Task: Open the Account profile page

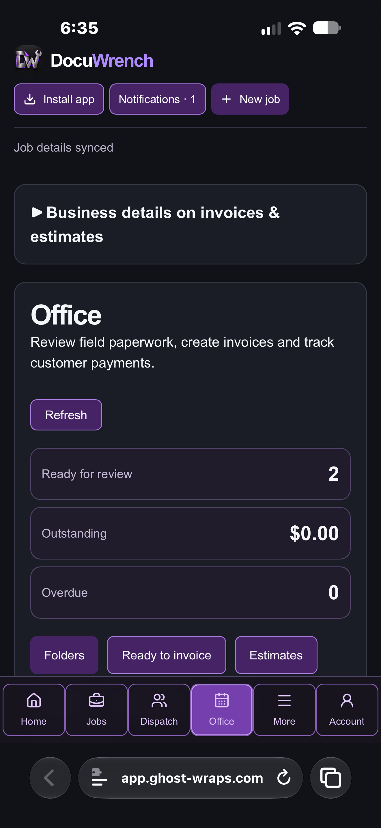Action: (x=347, y=710)
